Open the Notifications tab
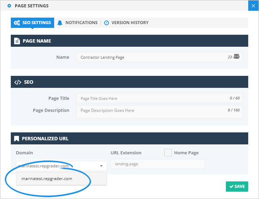The image size is (259, 199). 77,23
